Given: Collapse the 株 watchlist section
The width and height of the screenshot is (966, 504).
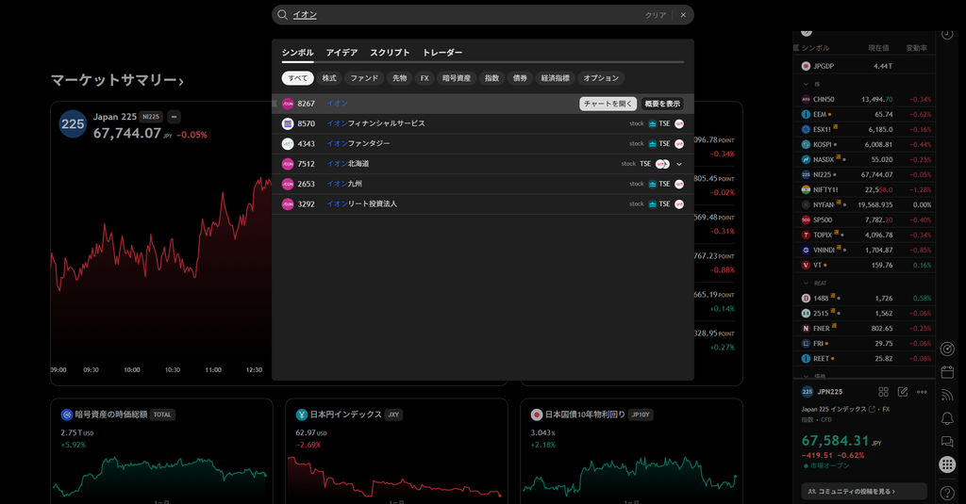Looking at the screenshot, I should click(806, 84).
